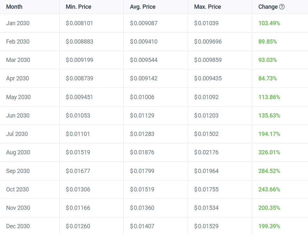Screen dimensions: 308x235
Task: Select the Max. Price column header
Action: coord(207,7)
